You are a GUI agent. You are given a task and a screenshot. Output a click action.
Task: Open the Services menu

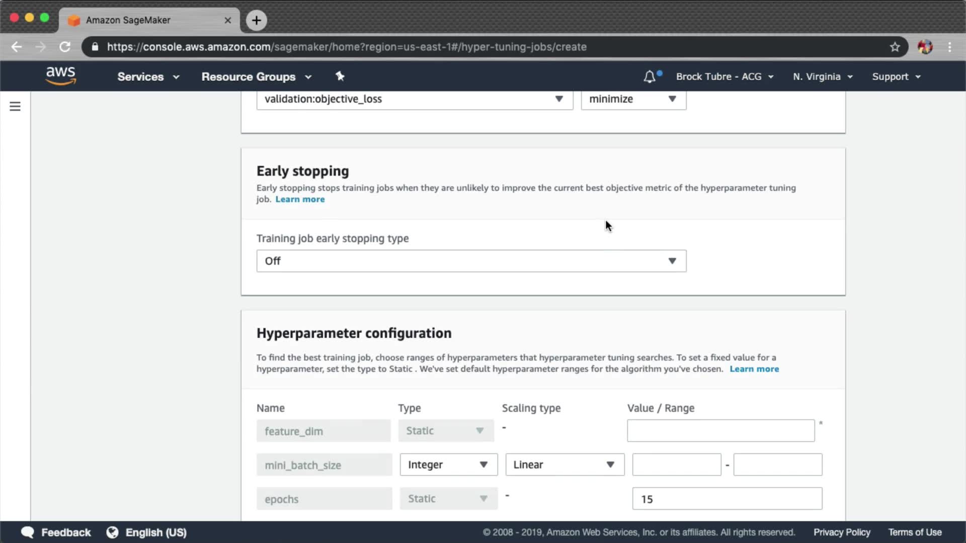click(148, 76)
